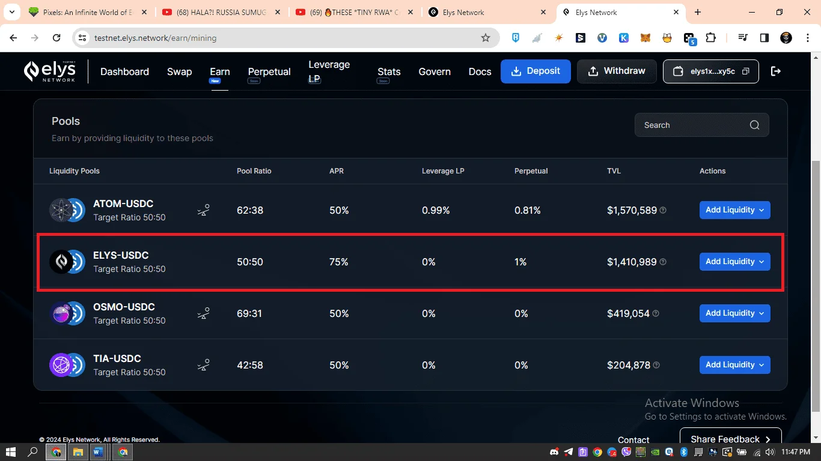The width and height of the screenshot is (821, 461).
Task: Open the Telegram tray icon
Action: (569, 452)
